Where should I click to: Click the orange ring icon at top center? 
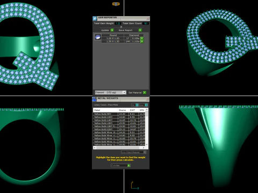pyautogui.click(x=116, y=4)
